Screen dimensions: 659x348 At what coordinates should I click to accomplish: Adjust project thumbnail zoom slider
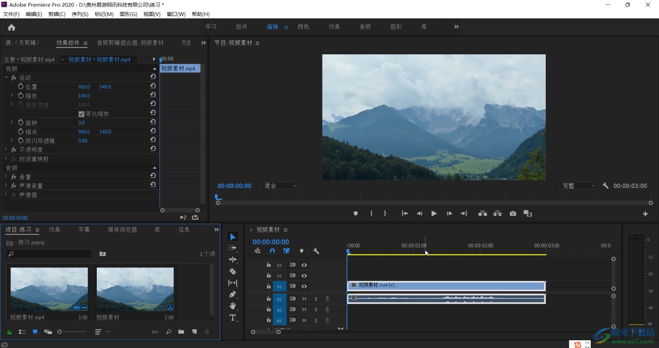click(72, 332)
